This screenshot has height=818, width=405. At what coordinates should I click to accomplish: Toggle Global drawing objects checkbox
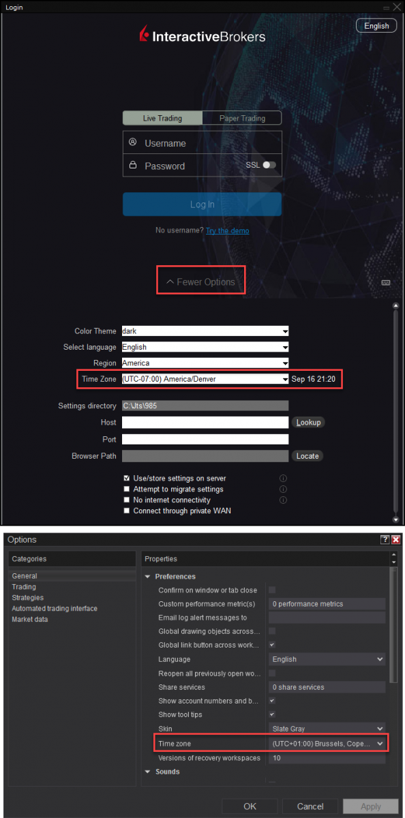272,631
